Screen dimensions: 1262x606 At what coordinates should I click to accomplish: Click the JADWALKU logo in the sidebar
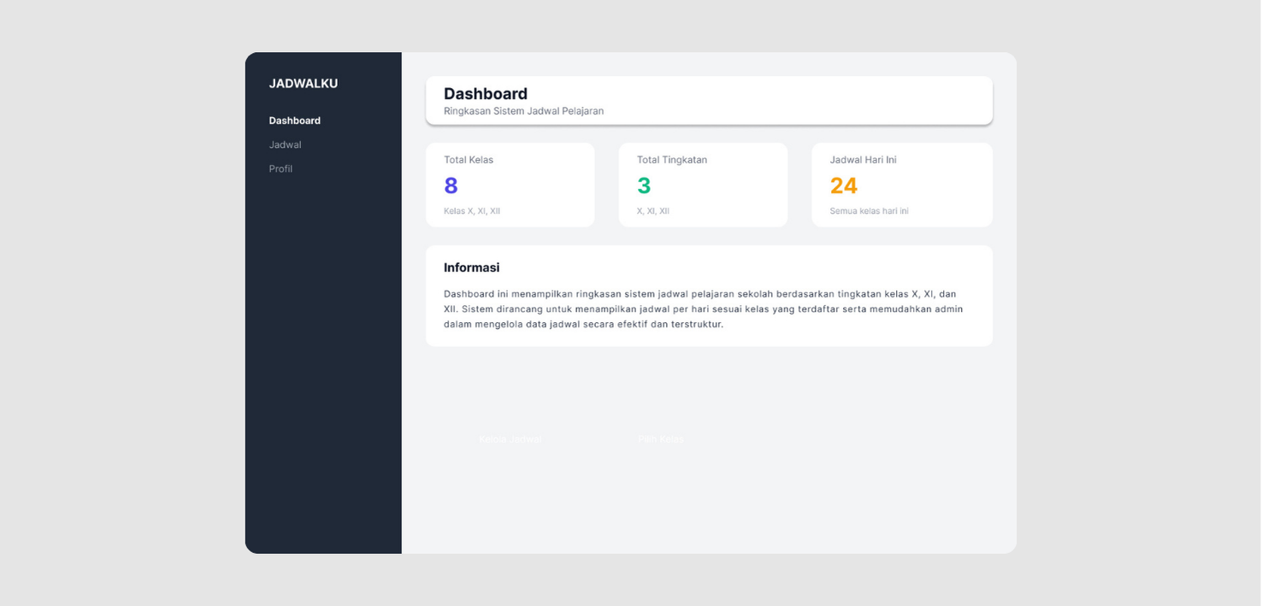pyautogui.click(x=303, y=84)
